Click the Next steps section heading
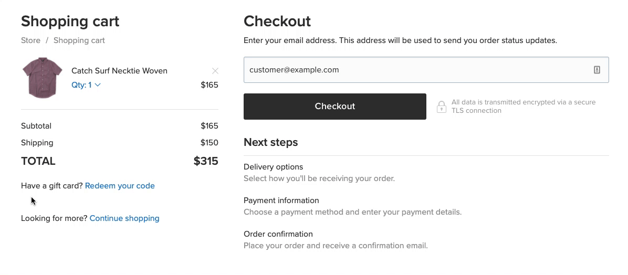This screenshot has width=628, height=275. 270,142
